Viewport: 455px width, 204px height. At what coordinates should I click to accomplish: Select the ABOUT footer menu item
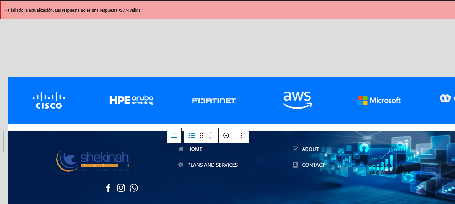310,149
